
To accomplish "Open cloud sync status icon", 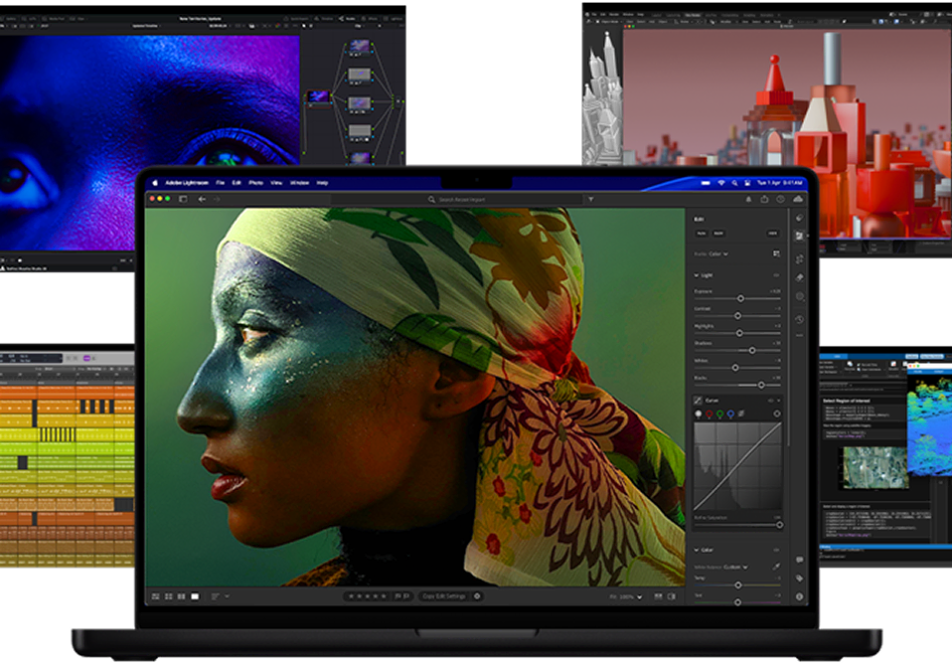I will 799,199.
